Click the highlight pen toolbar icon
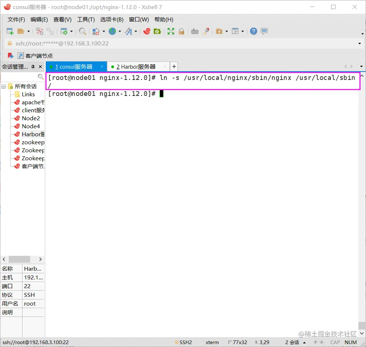Screen dimensions: 366x347 (206, 31)
